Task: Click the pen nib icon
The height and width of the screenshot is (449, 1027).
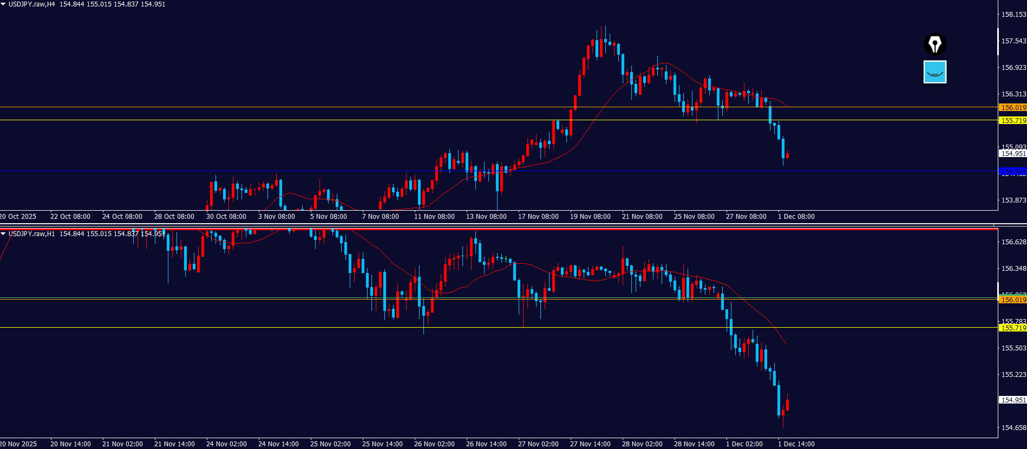Action: pyautogui.click(x=934, y=44)
